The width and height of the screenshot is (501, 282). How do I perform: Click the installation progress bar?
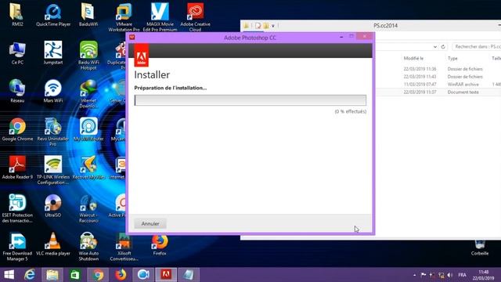[x=250, y=100]
